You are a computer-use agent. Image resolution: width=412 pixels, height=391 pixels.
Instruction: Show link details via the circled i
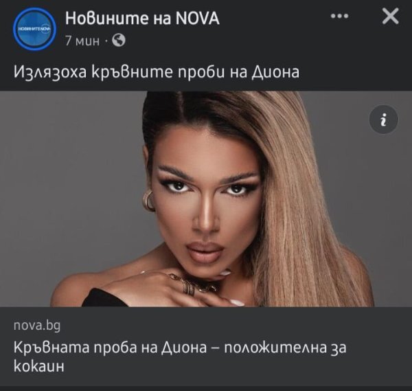tap(384, 120)
